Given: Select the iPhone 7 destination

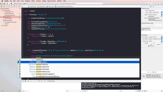Looking at the screenshot, I should tap(26, 4).
